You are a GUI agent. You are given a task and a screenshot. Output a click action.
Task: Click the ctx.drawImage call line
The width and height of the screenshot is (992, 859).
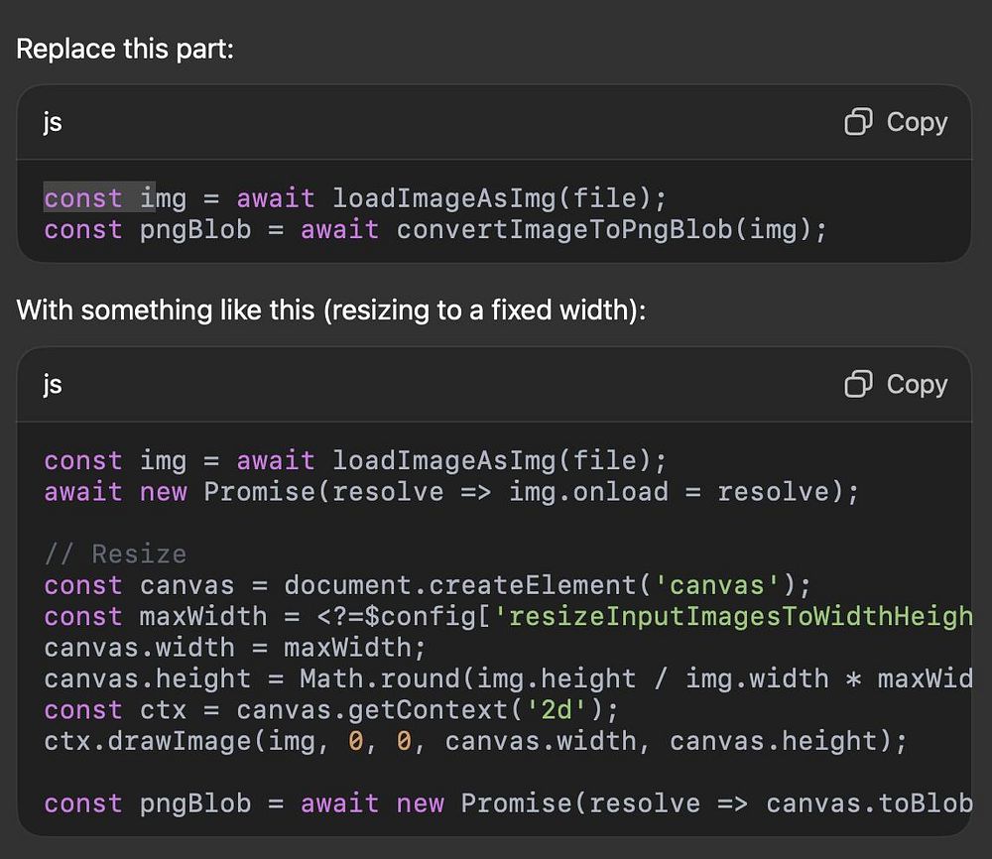point(475,742)
